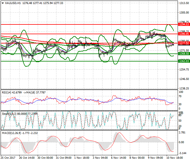Click the 1313.50 price scale value

pos(184,3)
